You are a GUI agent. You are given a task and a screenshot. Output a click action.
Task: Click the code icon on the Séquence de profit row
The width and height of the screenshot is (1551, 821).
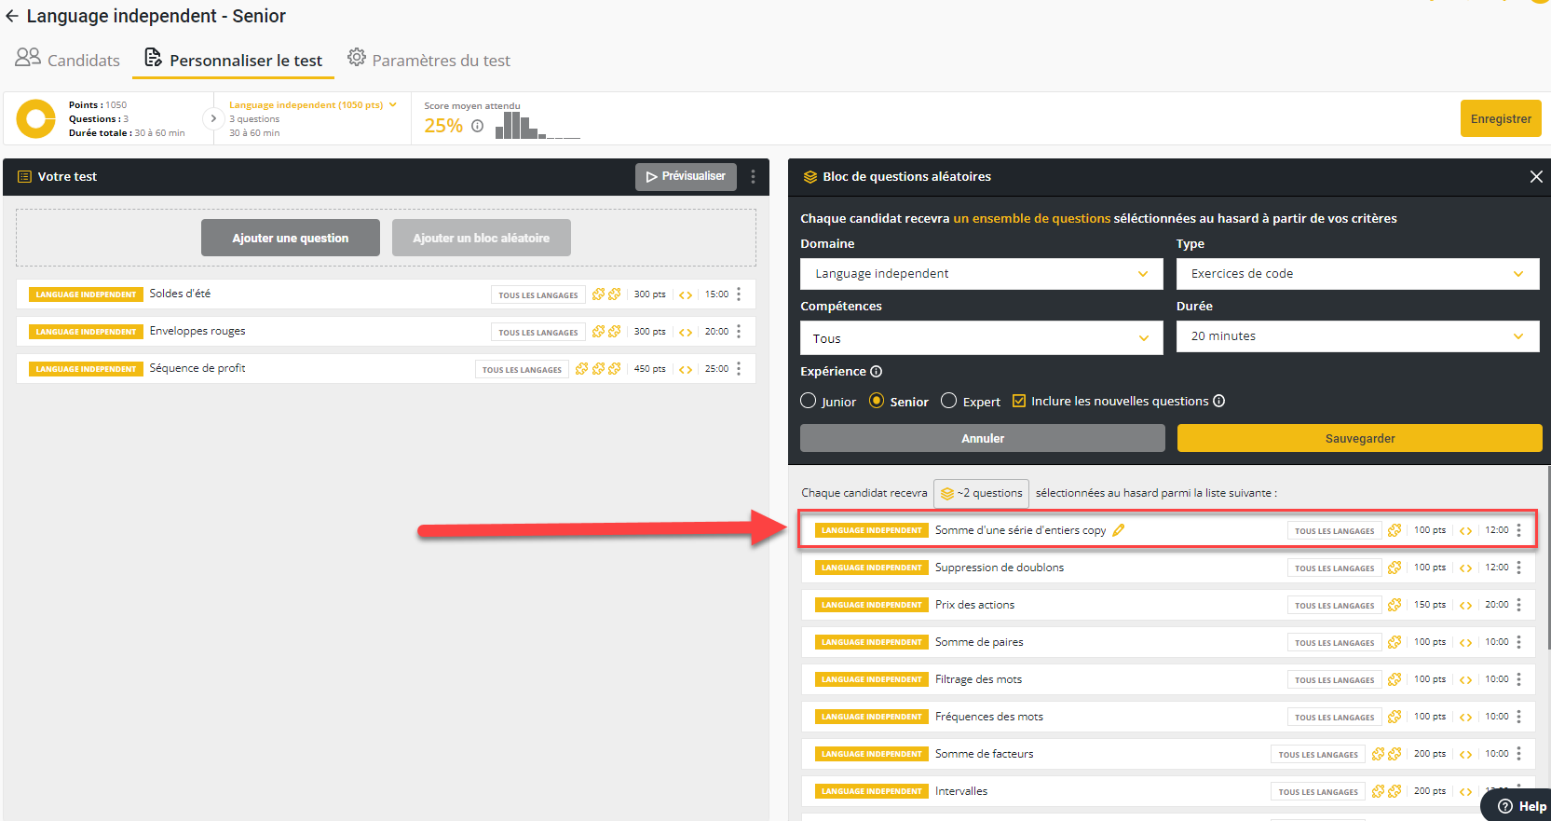[686, 369]
